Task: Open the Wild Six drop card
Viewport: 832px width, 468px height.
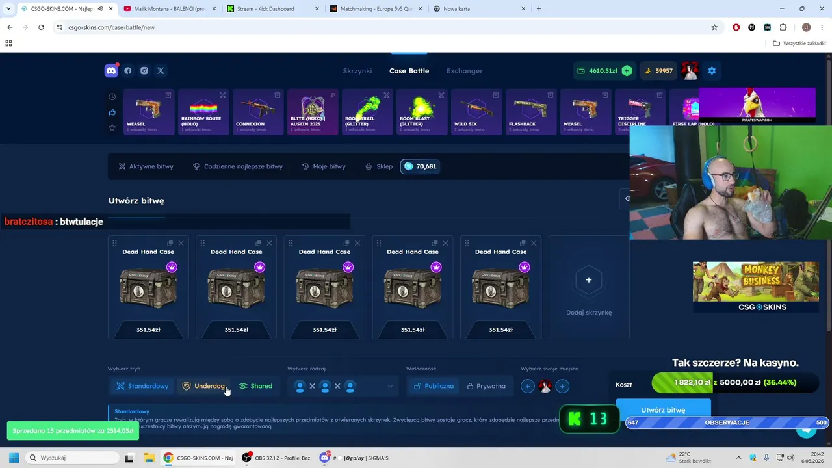Action: click(x=476, y=112)
